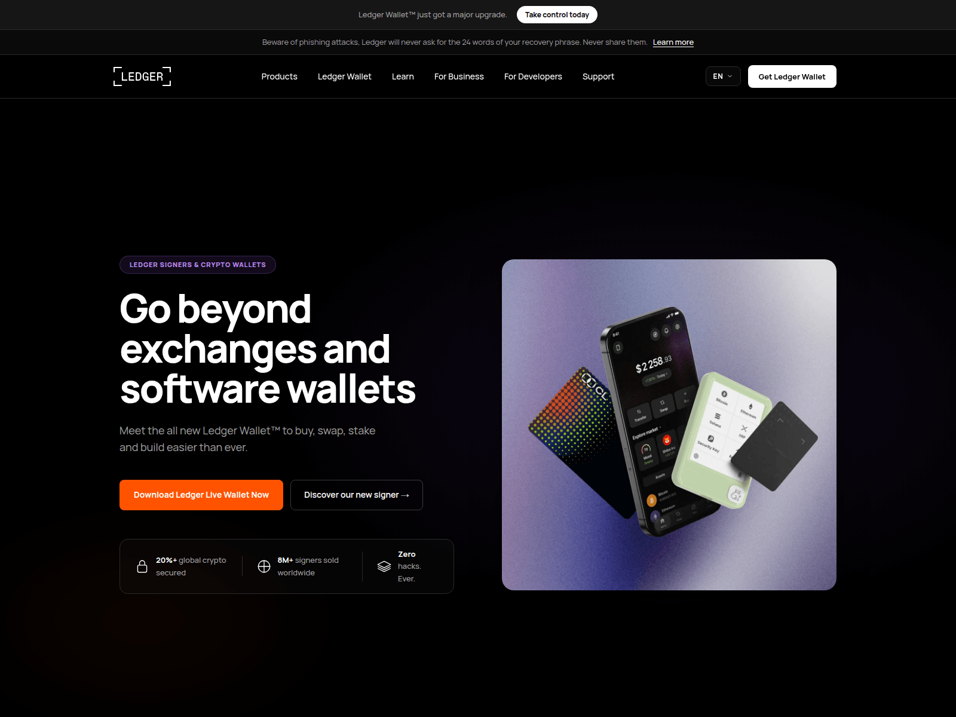Open the Support page link
956x717 pixels.
pos(598,76)
